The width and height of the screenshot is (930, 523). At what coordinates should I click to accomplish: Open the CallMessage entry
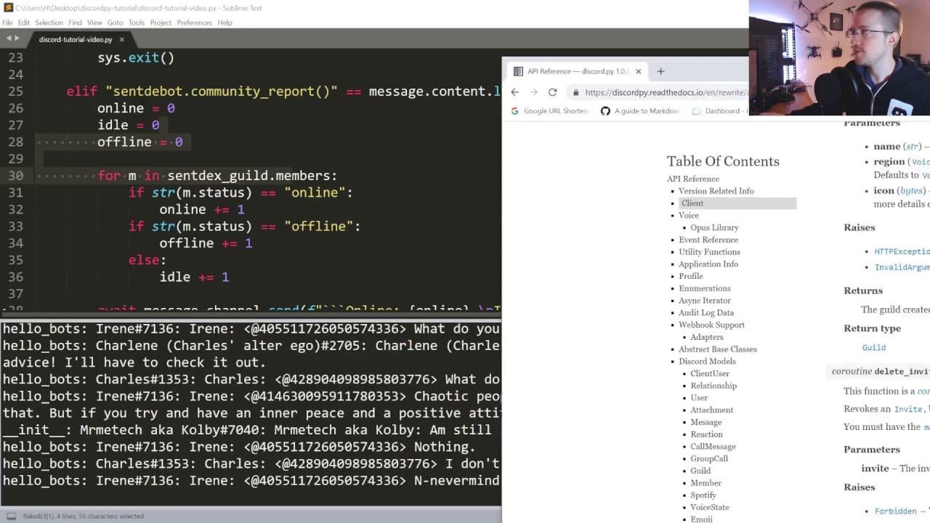(713, 447)
